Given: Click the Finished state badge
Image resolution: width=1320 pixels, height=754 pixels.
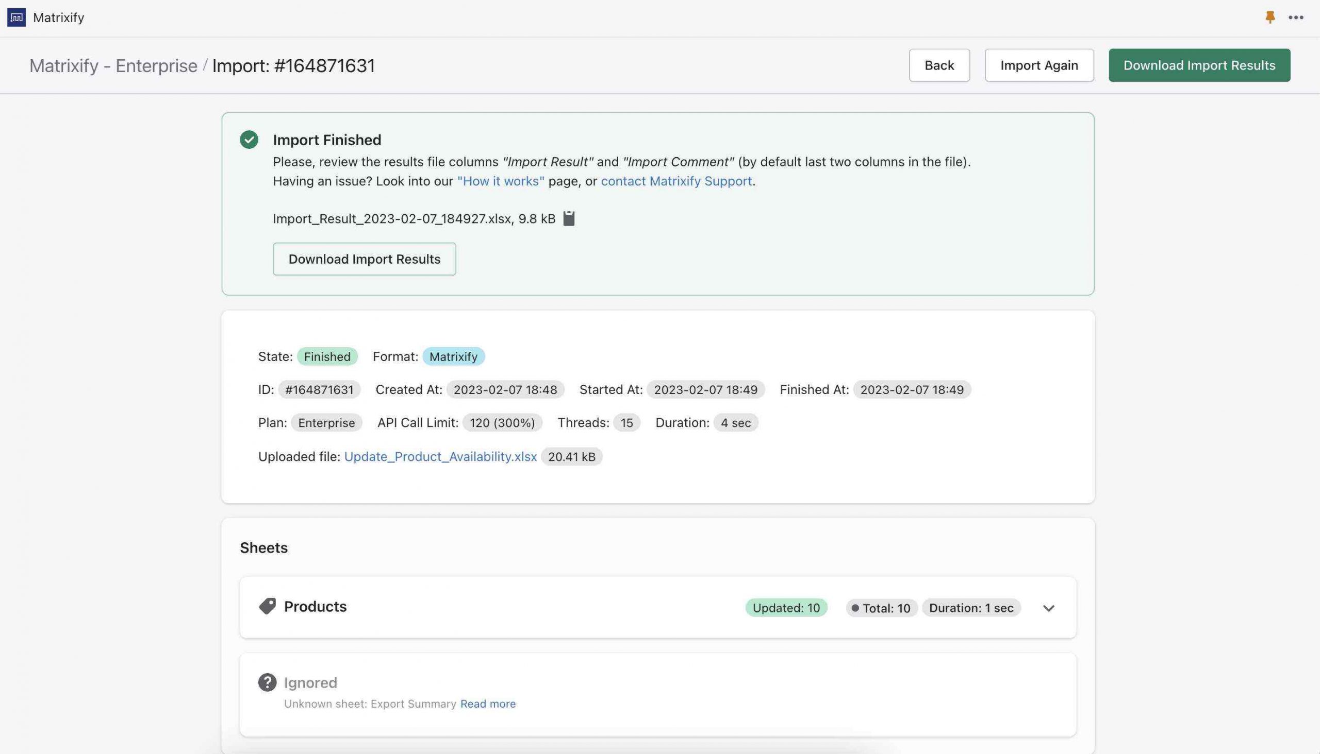Looking at the screenshot, I should [x=326, y=356].
